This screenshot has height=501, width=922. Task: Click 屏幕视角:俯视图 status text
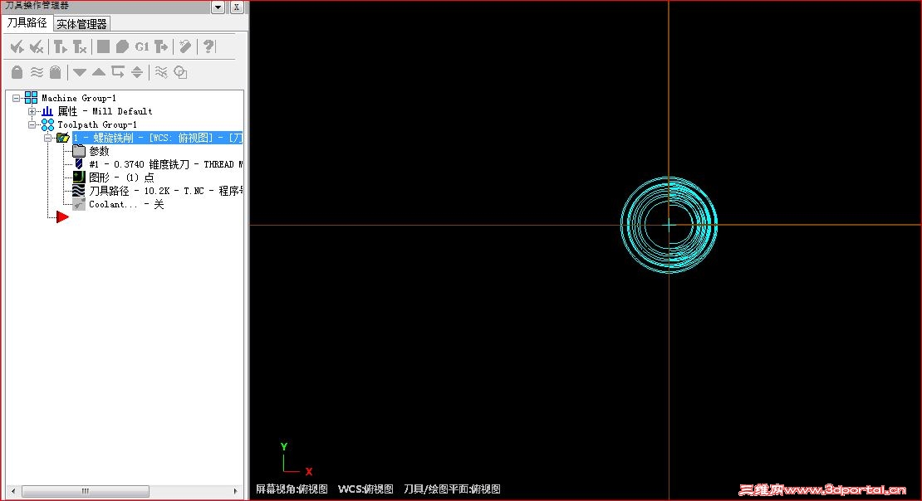click(x=291, y=489)
